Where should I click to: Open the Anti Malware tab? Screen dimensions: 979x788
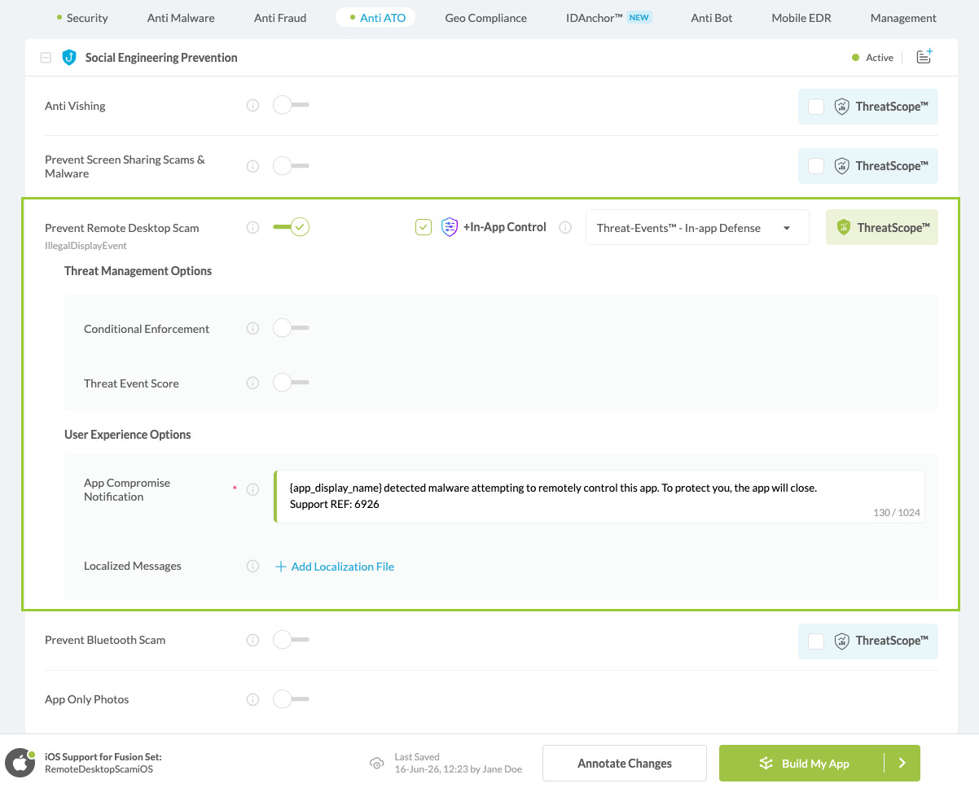(x=181, y=18)
